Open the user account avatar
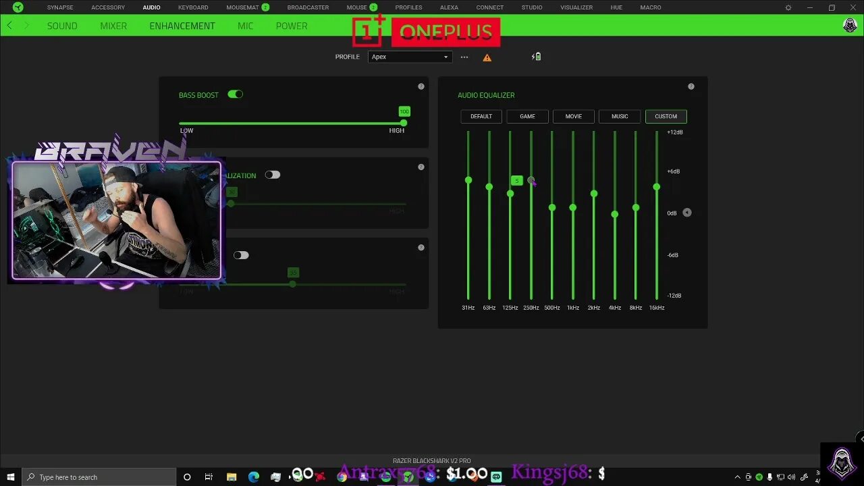Screen dimensions: 864x486 click(x=850, y=26)
